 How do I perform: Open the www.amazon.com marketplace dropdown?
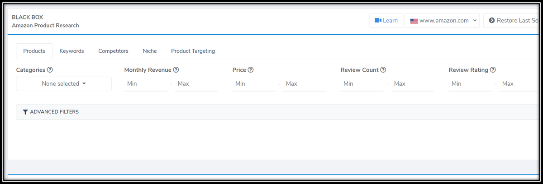click(x=442, y=20)
